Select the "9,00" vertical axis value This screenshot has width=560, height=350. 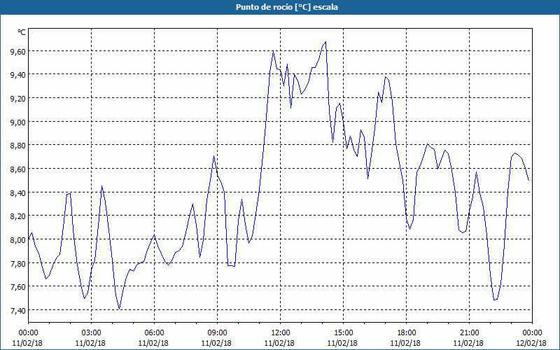point(18,122)
